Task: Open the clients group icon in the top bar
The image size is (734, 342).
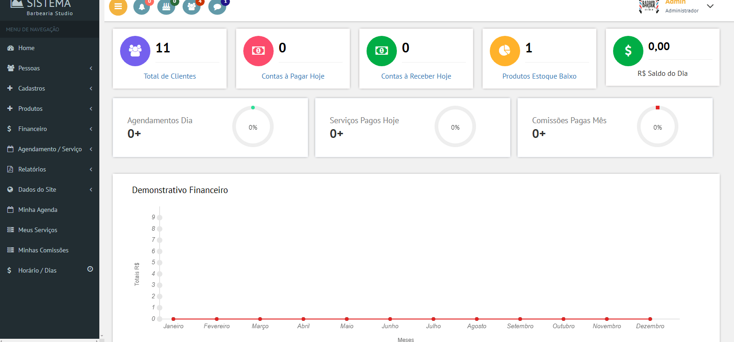Action: 191,7
